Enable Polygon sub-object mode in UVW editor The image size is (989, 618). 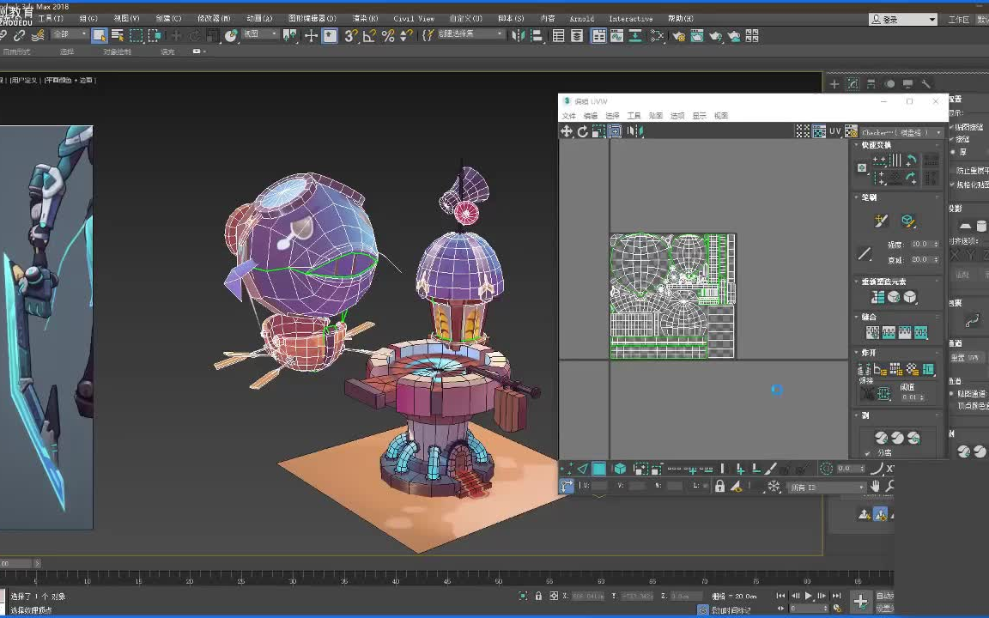(599, 469)
